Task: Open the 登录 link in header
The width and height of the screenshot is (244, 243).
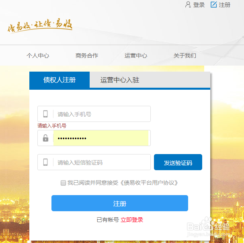Action: click(199, 5)
